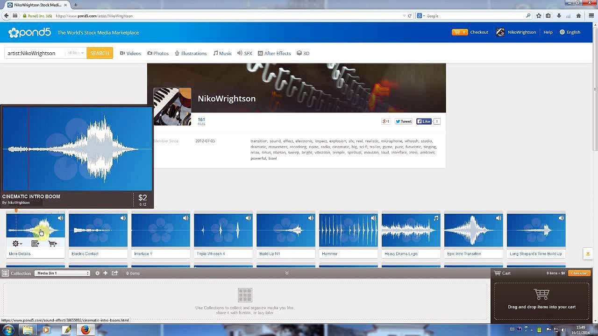Share the collection with the share icon
The height and width of the screenshot is (336, 598).
pos(114,273)
